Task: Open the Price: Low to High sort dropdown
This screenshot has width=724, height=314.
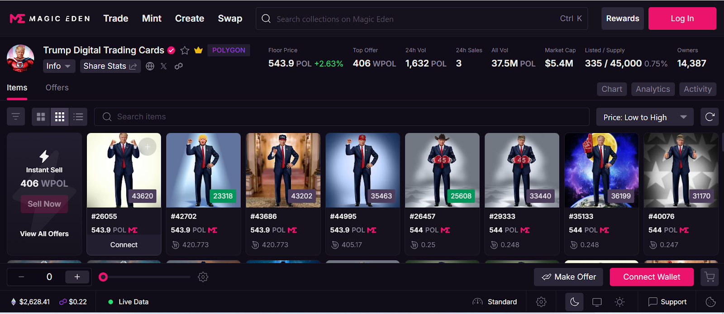Action: click(645, 117)
